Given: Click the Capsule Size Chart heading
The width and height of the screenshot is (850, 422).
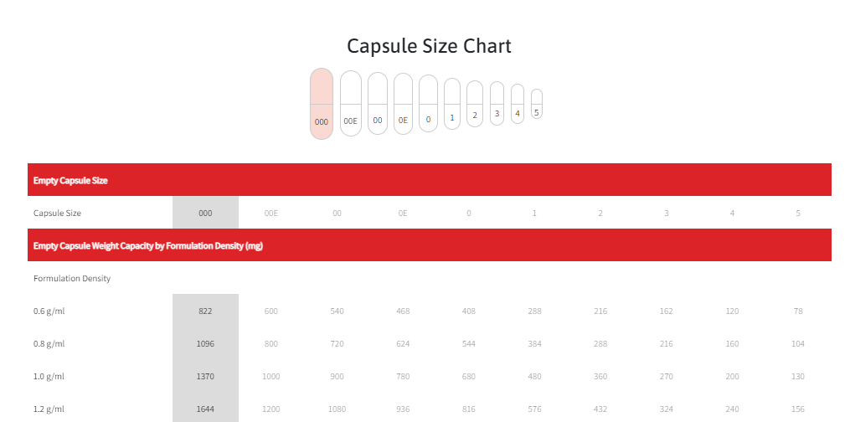Looking at the screenshot, I should pos(430,46).
